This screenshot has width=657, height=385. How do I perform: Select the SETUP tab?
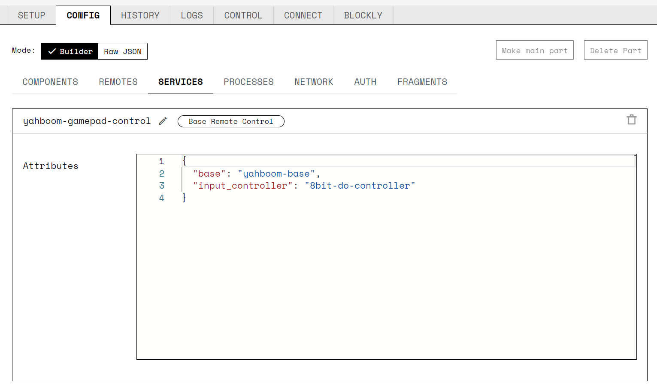[31, 15]
